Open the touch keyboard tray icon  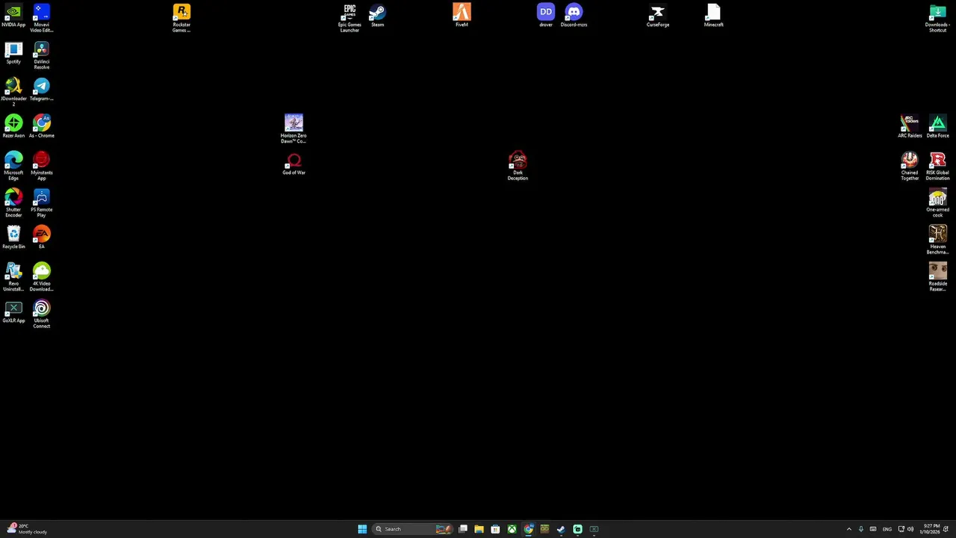872,529
